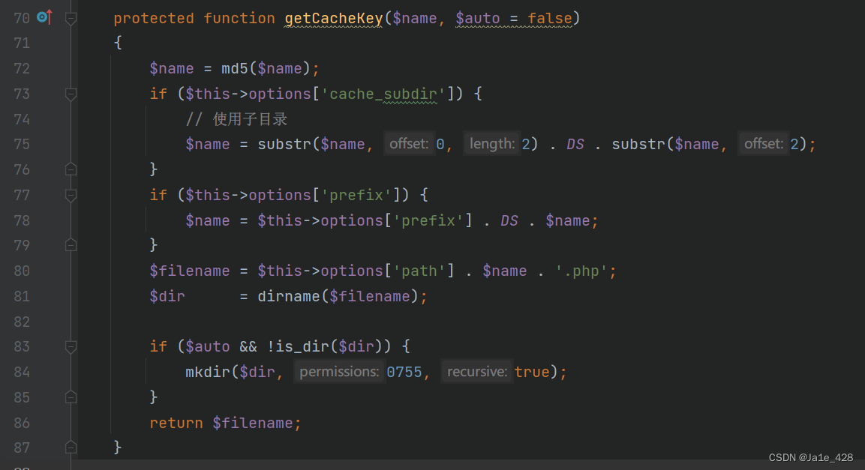
Task: Click the first substr call on line 75
Action: point(284,145)
